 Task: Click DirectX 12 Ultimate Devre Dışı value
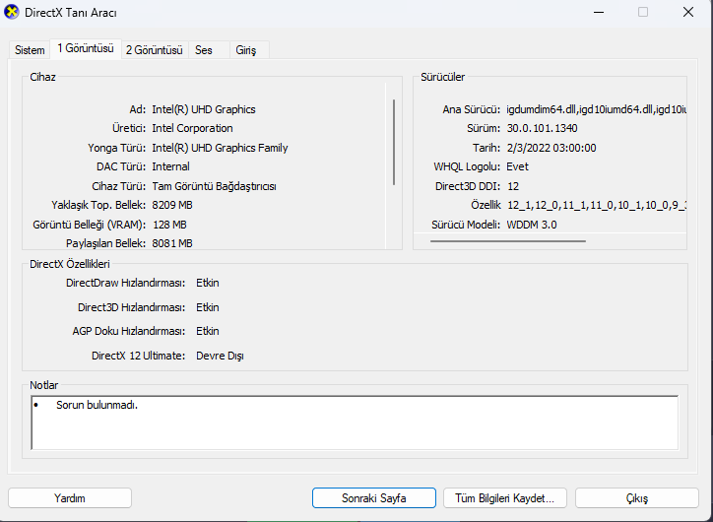point(220,356)
